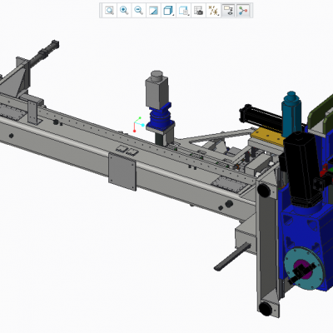Select the spin center coordinate triad

(x=138, y=124)
